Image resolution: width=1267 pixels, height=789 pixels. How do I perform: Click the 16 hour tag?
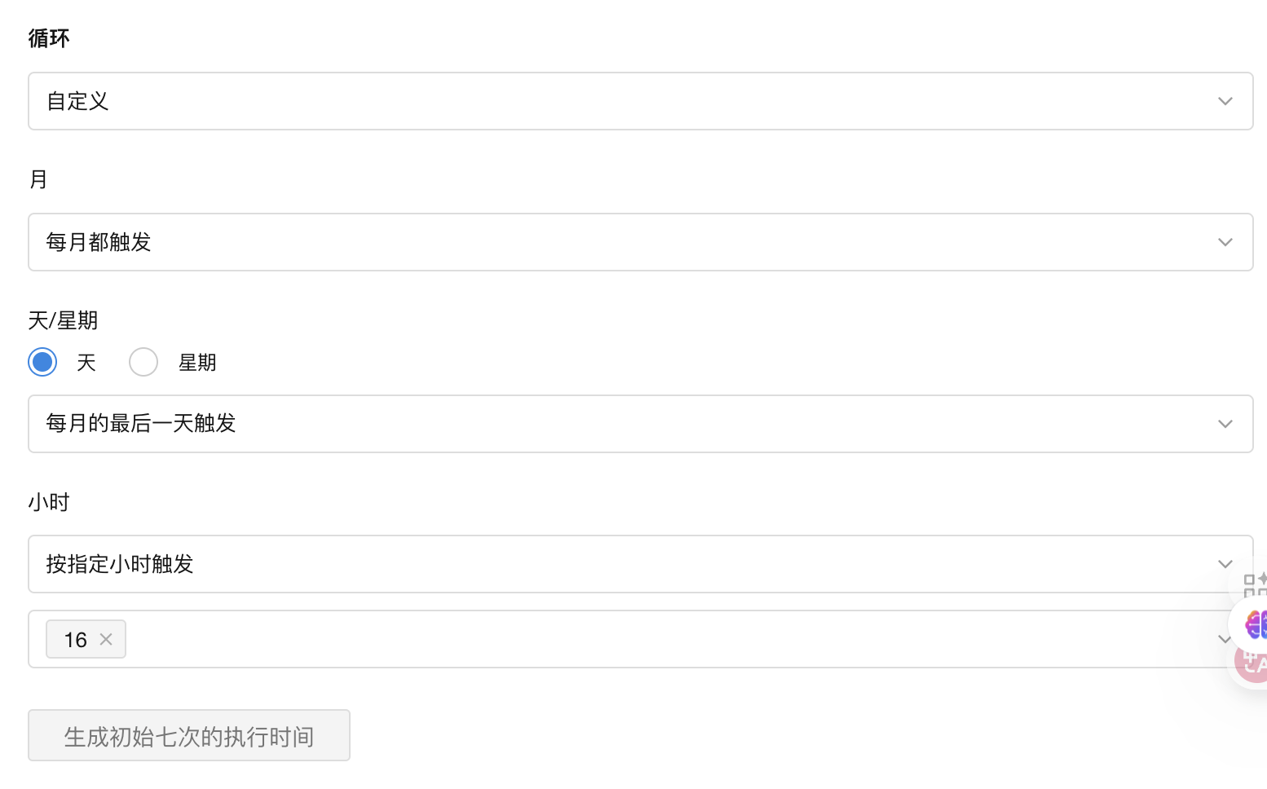pos(76,640)
